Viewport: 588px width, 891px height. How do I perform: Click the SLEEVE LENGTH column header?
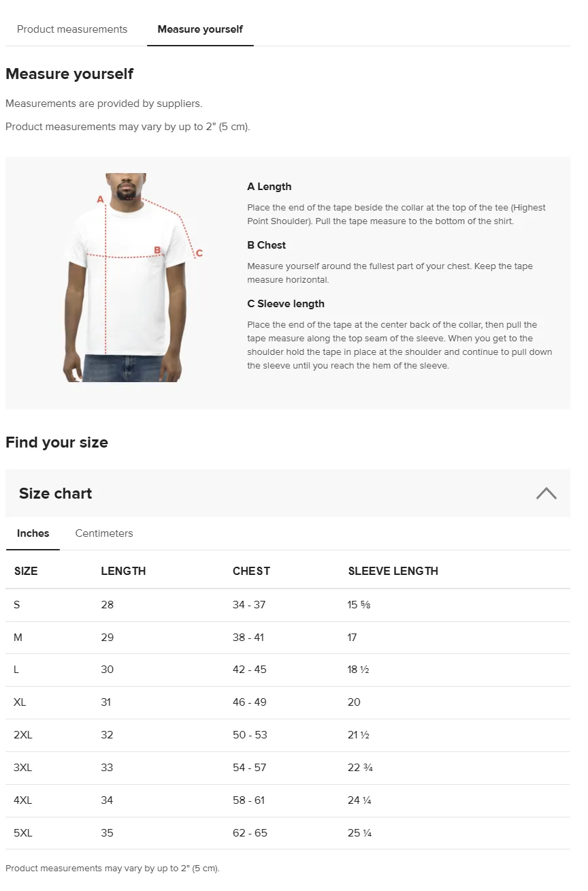pos(393,571)
